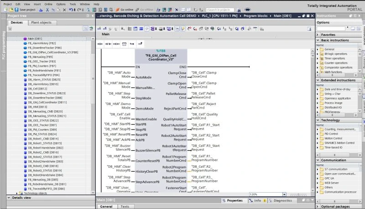Collapse the Technology section
This screenshot has width=365, height=209.
[318, 120]
